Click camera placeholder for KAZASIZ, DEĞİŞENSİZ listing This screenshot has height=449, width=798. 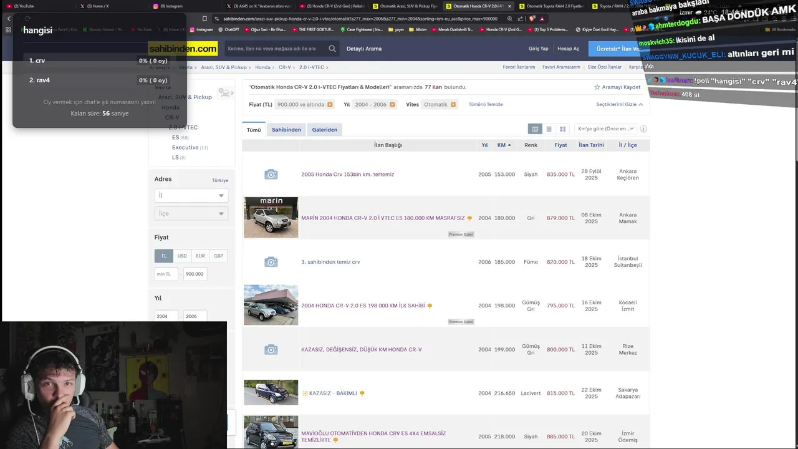pyautogui.click(x=271, y=349)
